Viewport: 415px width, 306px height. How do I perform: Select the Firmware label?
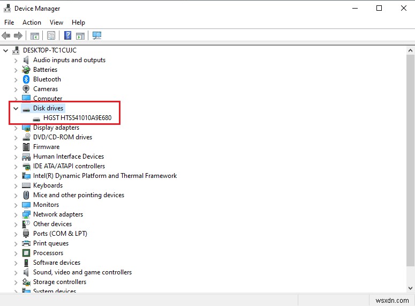[x=46, y=147]
